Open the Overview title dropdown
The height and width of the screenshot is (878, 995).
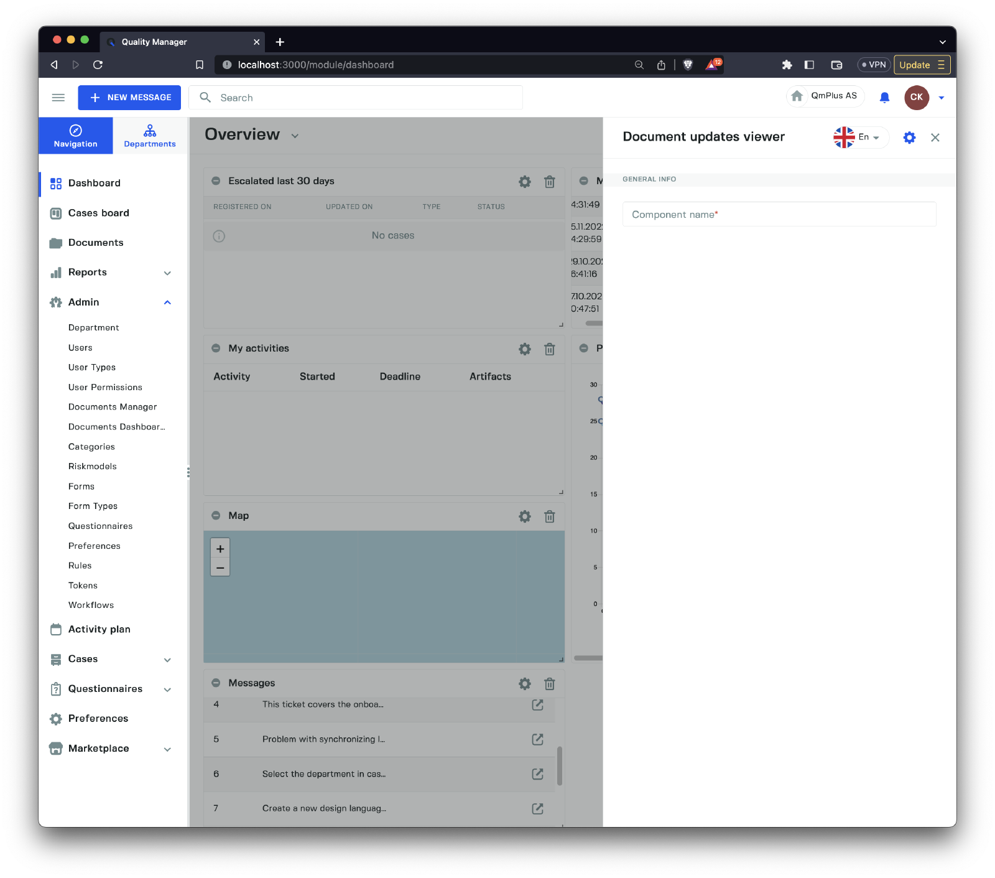click(295, 136)
